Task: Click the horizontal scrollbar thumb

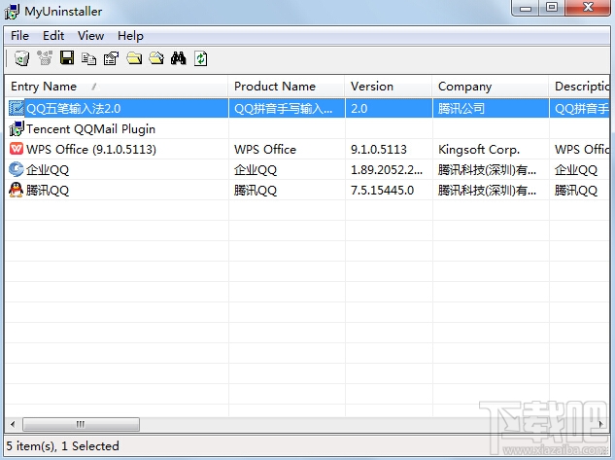Action: (81, 424)
